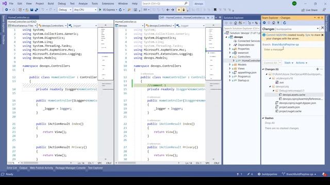The width and height of the screenshot is (330, 185).
Task: Click the buildpipeline repository in status bar
Action: click(x=268, y=174)
